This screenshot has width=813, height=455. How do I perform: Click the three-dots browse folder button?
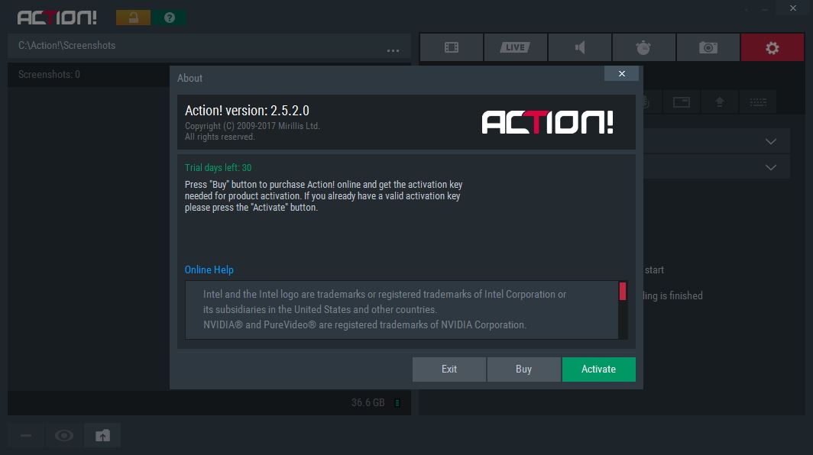click(393, 50)
